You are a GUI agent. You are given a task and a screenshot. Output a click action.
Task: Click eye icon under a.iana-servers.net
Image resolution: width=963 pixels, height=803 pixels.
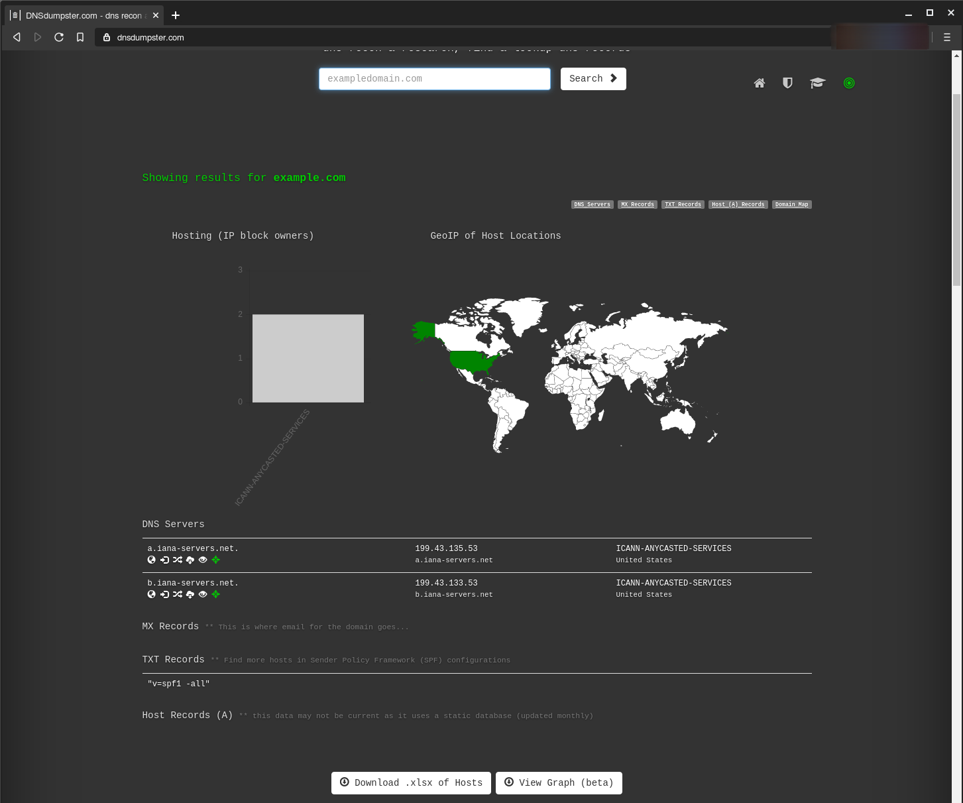203,560
